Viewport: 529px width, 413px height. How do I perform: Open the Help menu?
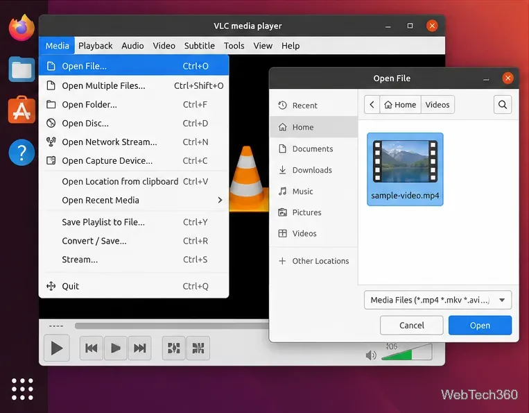290,46
